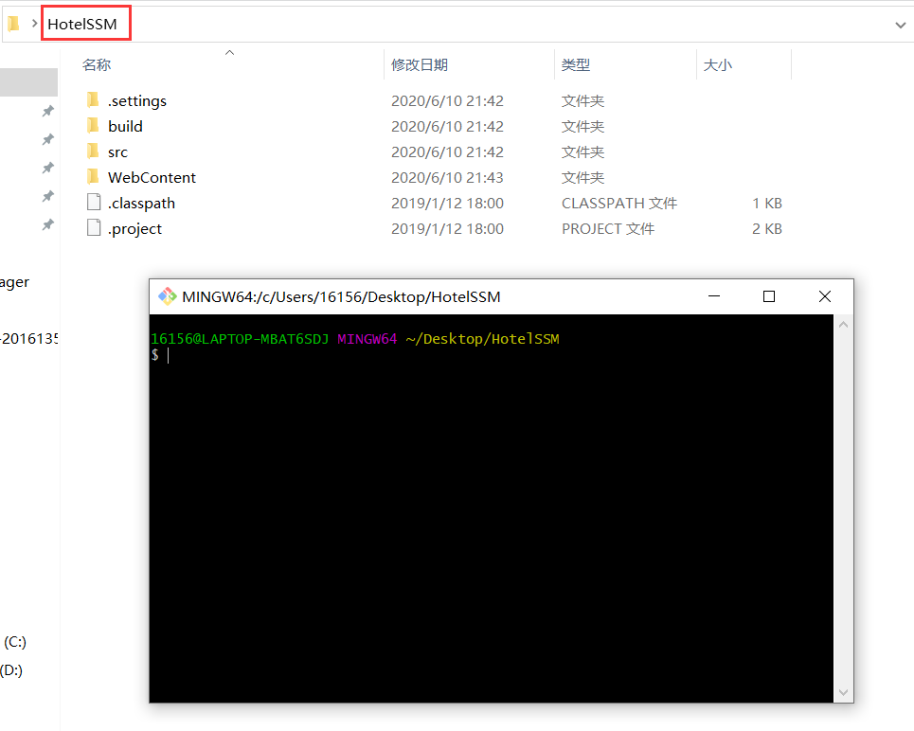The image size is (914, 731).
Task: Select the (C:) drive in the sidebar
Action: (14, 641)
